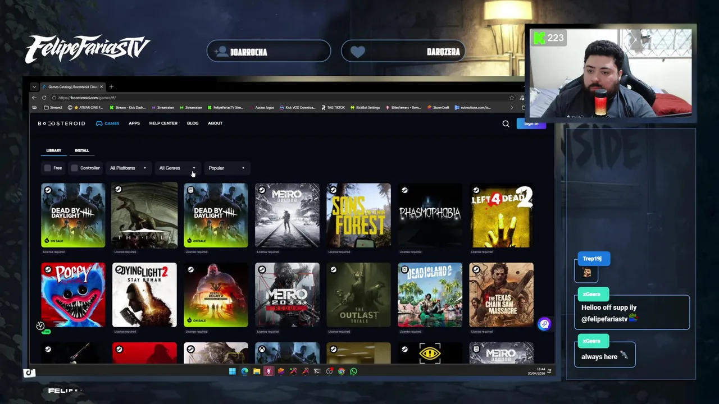Screen dimensions: 719x404
Task: Open the TAG TIKTOK bookmark
Action: pyautogui.click(x=333, y=107)
